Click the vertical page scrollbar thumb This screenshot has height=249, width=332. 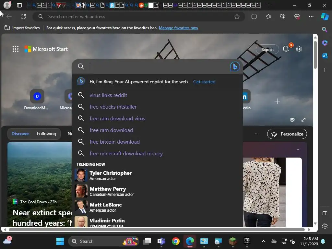pos(315,54)
